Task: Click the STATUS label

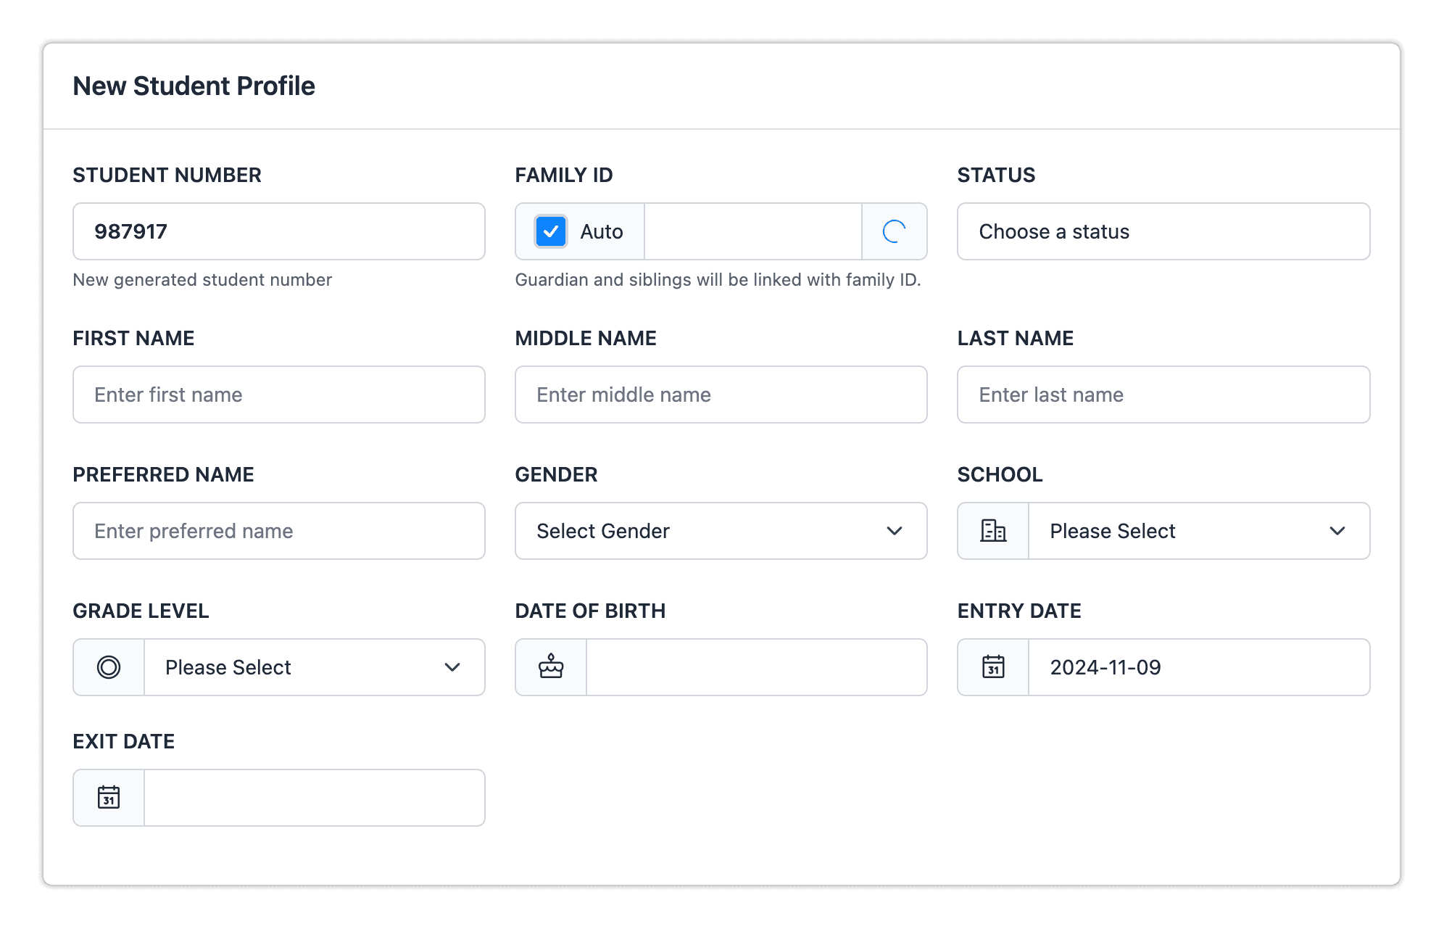Action: (x=996, y=175)
